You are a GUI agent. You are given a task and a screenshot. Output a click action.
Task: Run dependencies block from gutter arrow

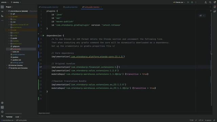coord(43,36)
